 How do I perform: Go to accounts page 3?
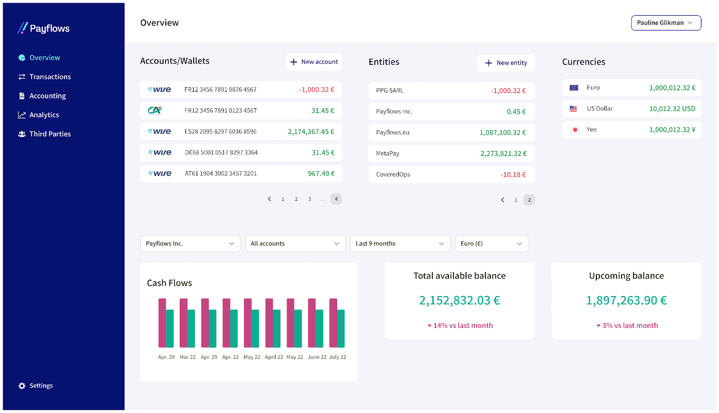(x=310, y=199)
